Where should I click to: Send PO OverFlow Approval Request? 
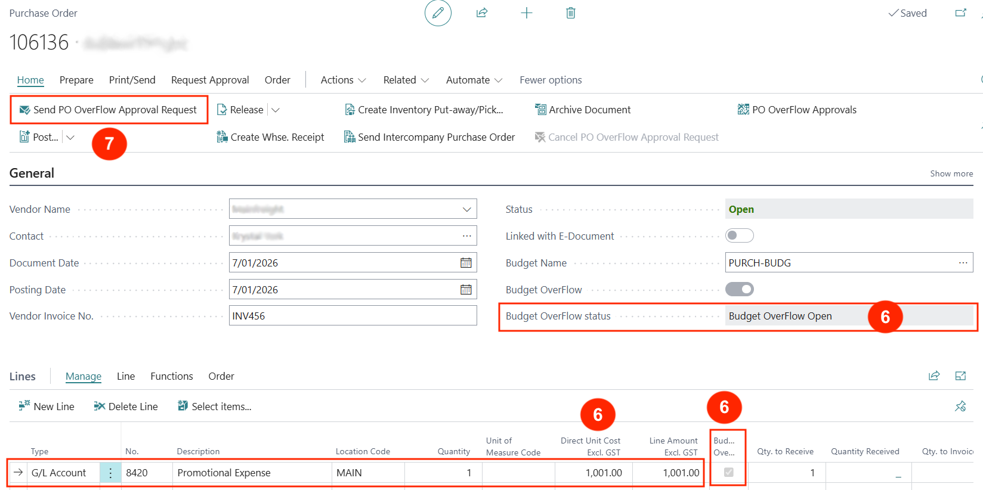point(109,110)
